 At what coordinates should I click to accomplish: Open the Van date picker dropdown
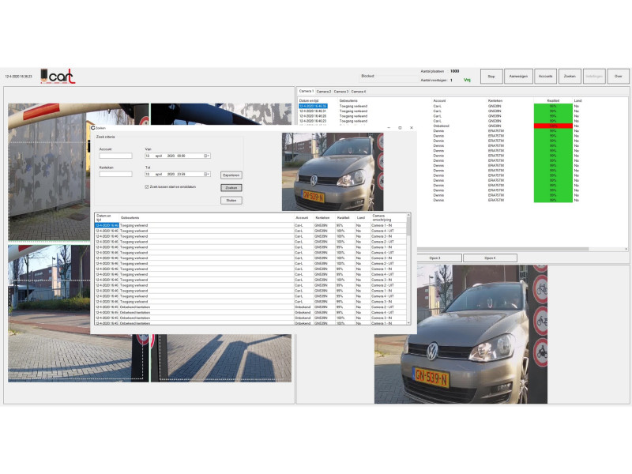point(206,155)
